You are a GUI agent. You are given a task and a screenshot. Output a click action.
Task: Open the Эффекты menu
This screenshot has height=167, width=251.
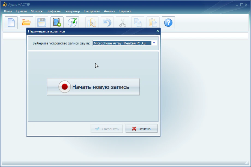(53, 11)
